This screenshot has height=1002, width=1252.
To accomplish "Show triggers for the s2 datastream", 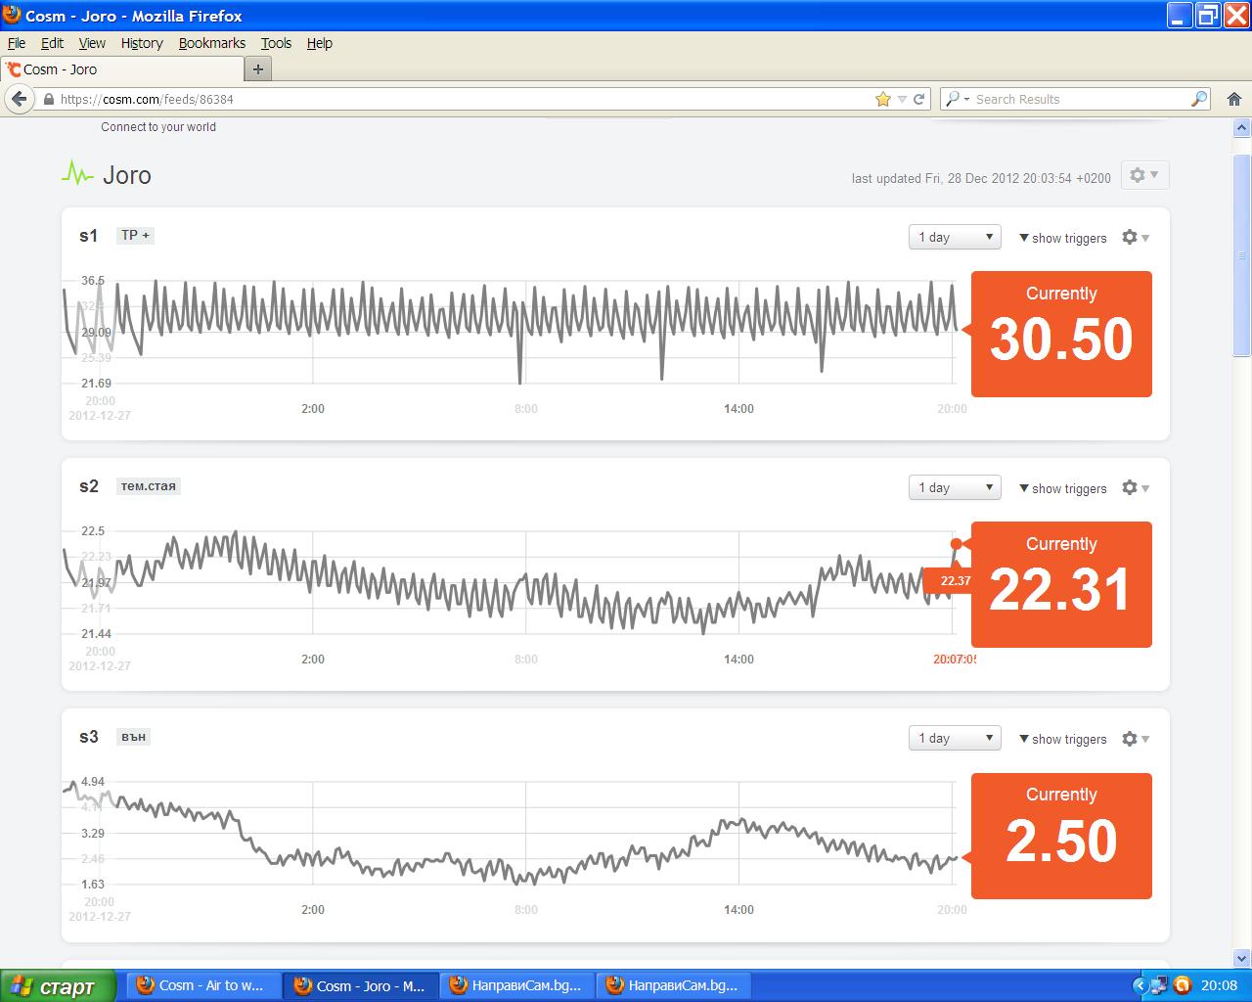I will (1063, 488).
